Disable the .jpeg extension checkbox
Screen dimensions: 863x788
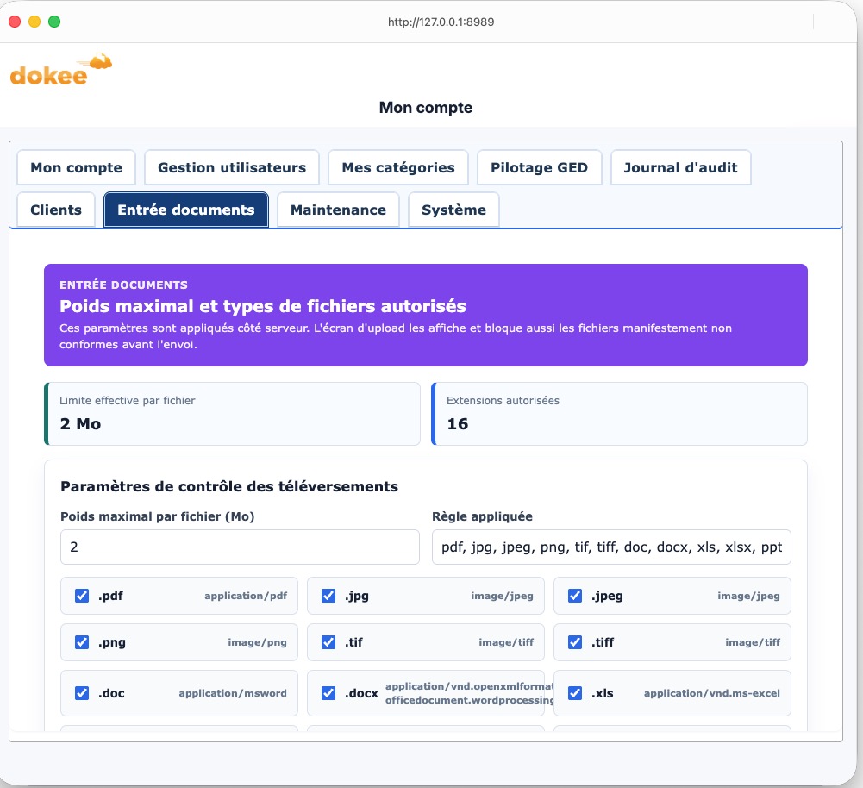[x=575, y=596]
